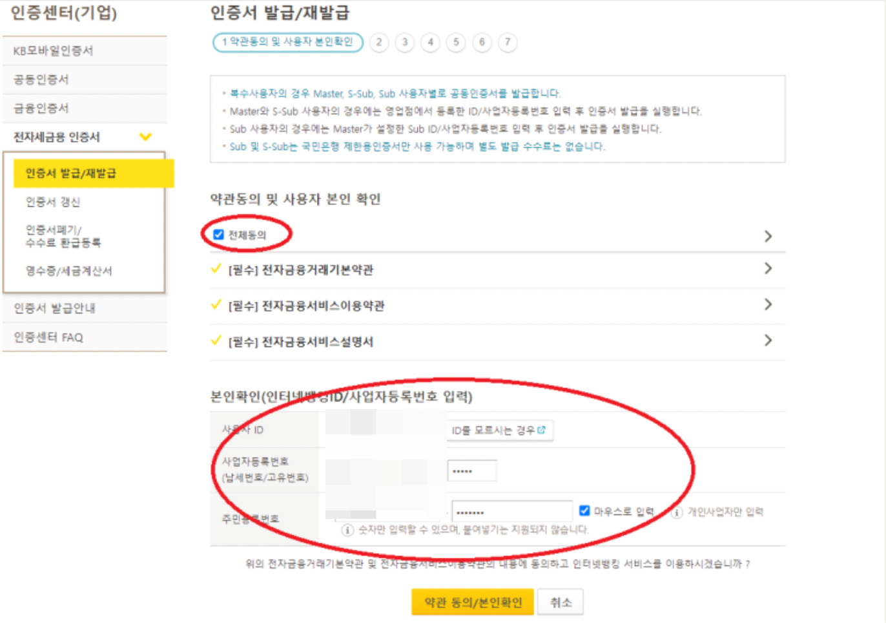Click the external link icon beside 'ID를 모르시는 경우'
This screenshot has height=623, width=886.
(542, 430)
